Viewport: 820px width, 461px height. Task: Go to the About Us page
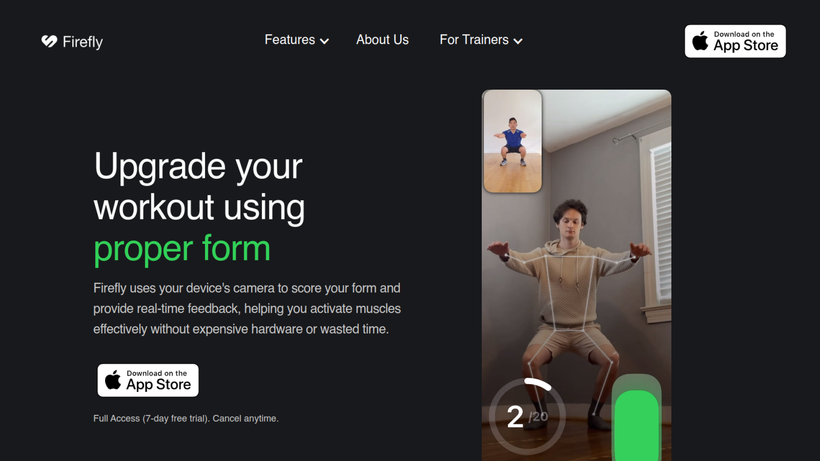[x=382, y=40]
